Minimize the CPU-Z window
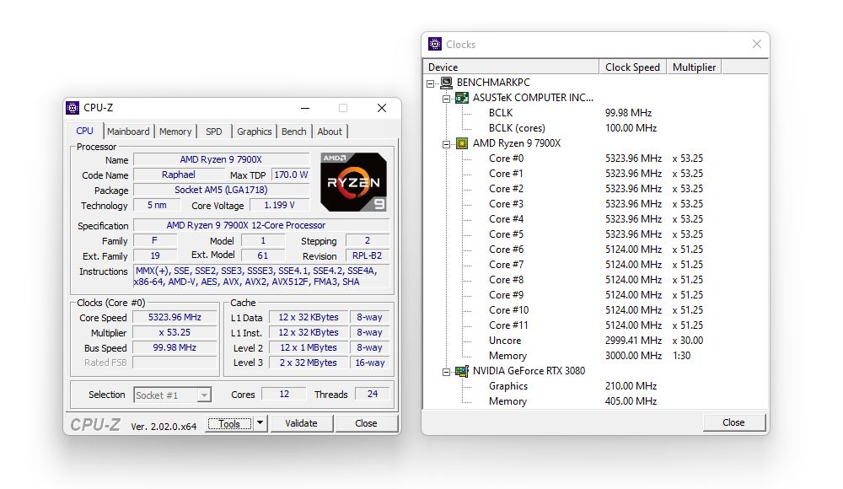The image size is (843, 489). click(305, 108)
